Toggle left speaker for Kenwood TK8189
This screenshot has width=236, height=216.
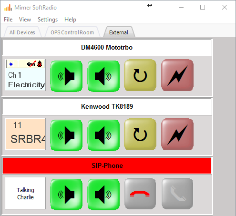click(x=66, y=135)
